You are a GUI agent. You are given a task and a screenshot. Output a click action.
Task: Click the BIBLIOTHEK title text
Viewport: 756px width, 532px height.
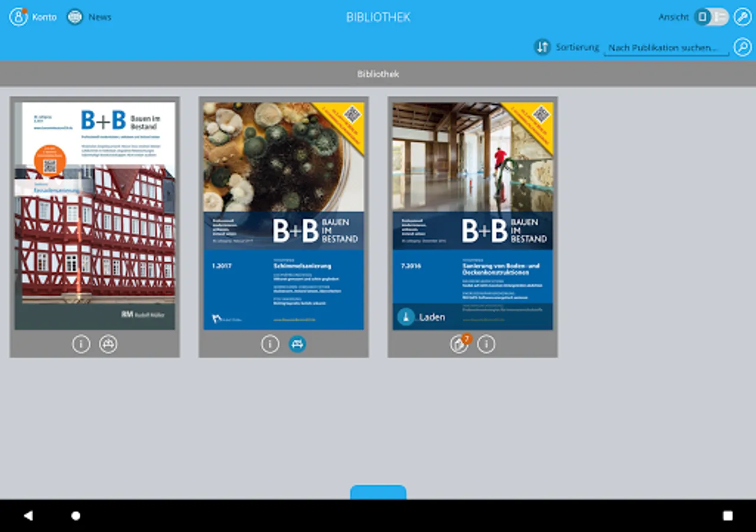378,17
